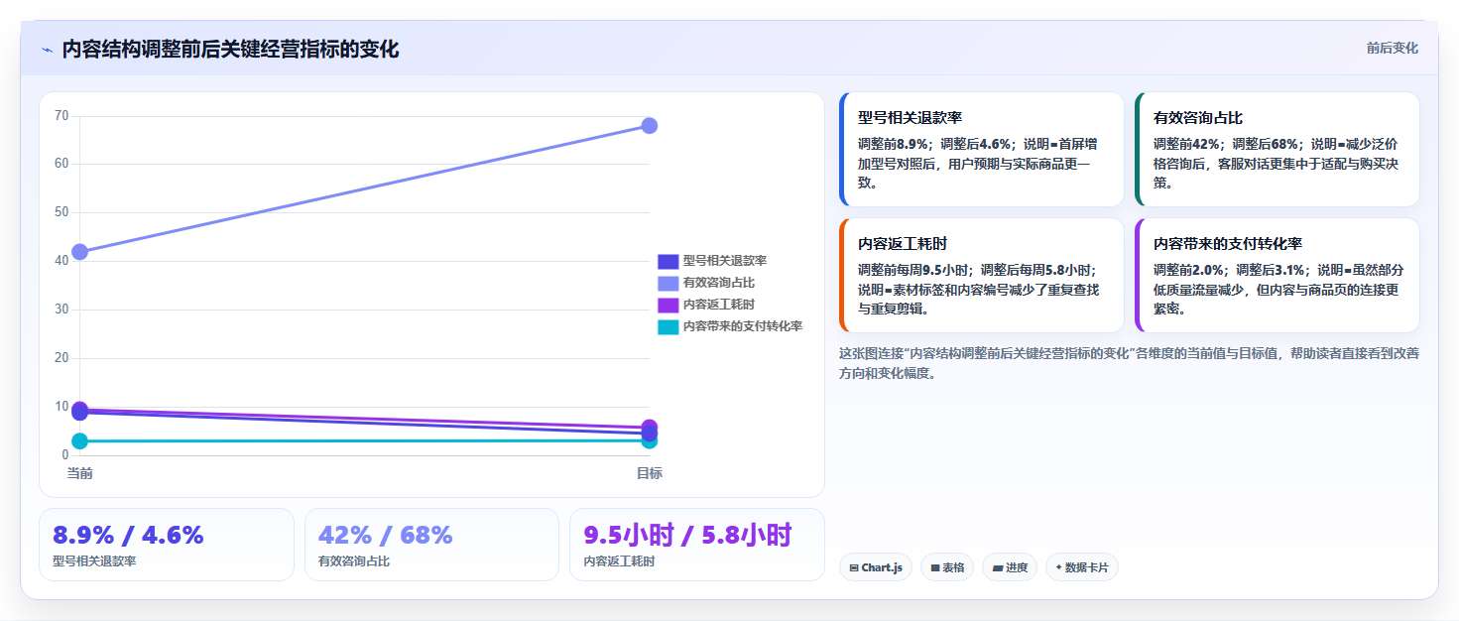This screenshot has width=1459, height=621.
Task: Click the 调整前8.9% description in refund card
Action: point(977,163)
